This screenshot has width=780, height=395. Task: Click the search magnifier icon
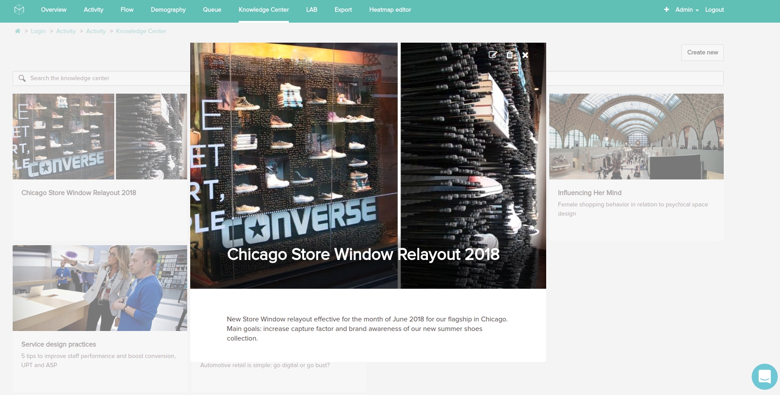click(x=22, y=78)
